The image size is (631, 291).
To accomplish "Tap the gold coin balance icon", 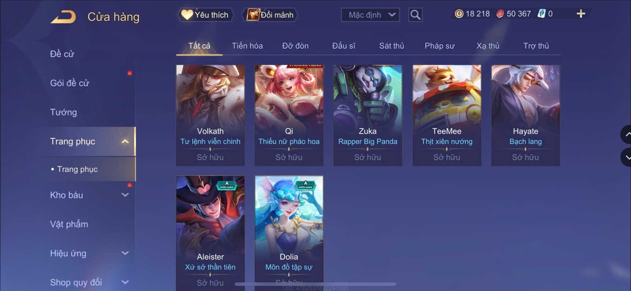I will [459, 14].
